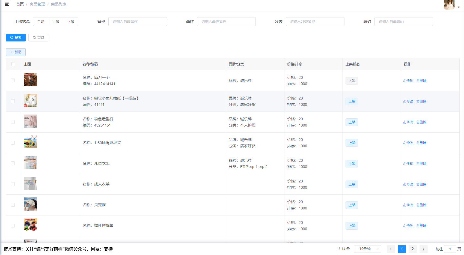Click the search button with magnifier icon
464x255 pixels.
[16, 38]
